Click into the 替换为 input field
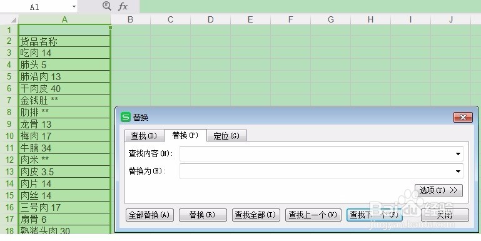The width and height of the screenshot is (481, 241). point(321,172)
